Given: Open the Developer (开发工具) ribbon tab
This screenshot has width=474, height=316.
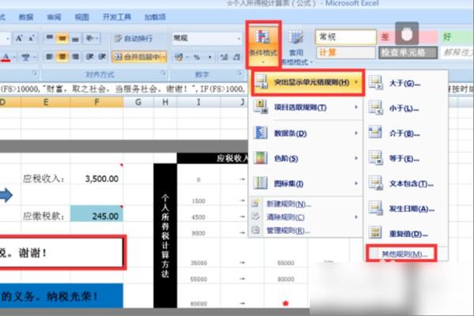Looking at the screenshot, I should [115, 17].
